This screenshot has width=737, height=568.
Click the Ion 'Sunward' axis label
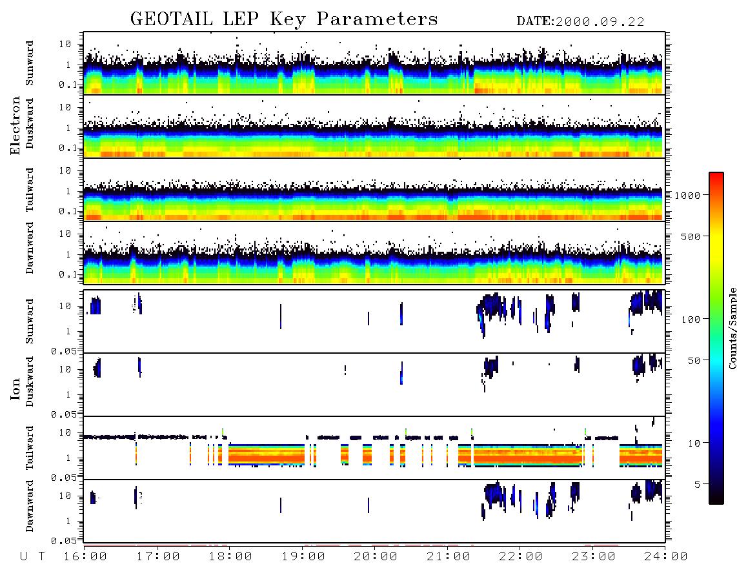point(30,321)
